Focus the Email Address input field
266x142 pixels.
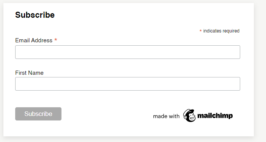(x=127, y=52)
